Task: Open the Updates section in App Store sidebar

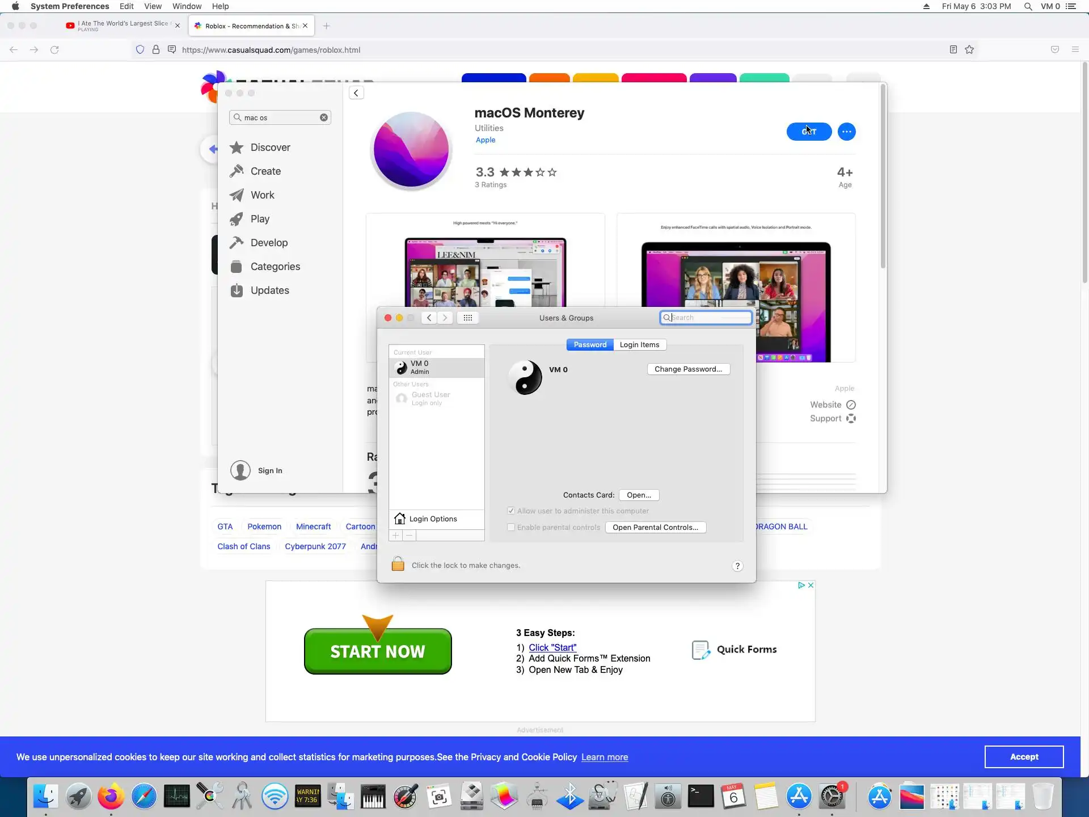Action: [269, 290]
